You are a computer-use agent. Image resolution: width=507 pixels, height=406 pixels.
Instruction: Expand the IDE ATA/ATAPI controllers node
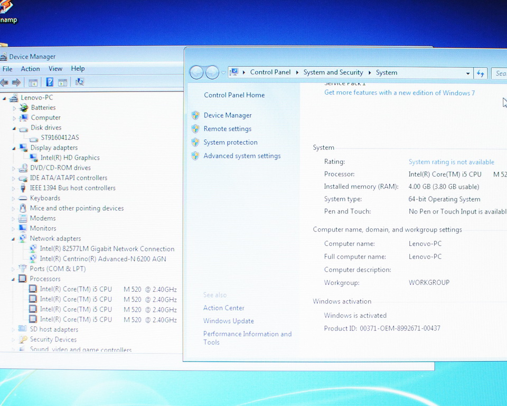[13, 178]
